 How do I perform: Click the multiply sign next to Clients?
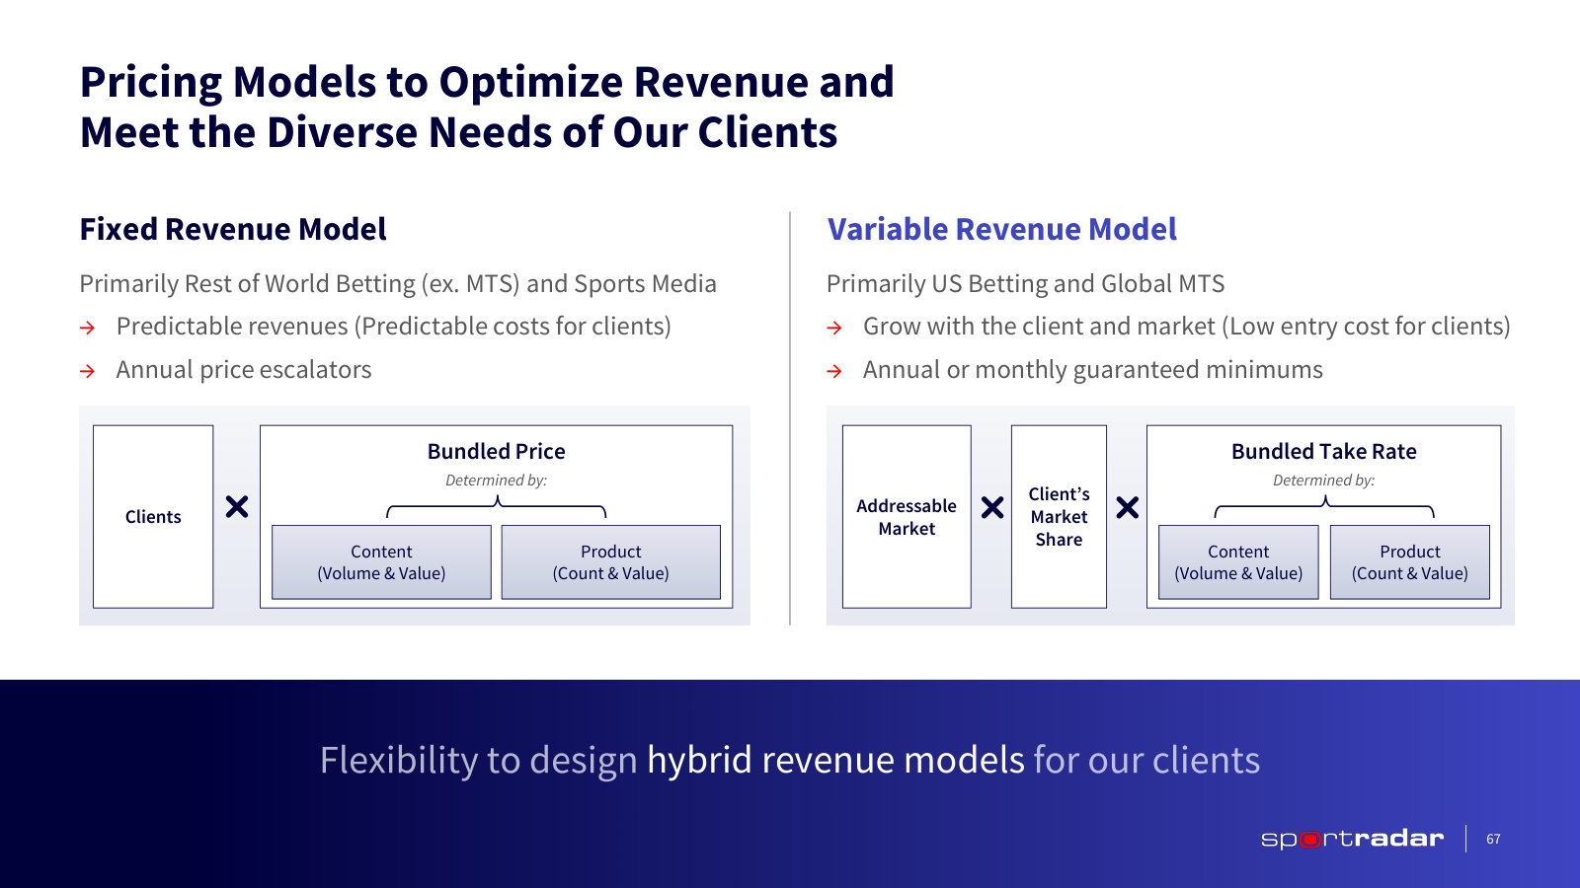pos(237,507)
